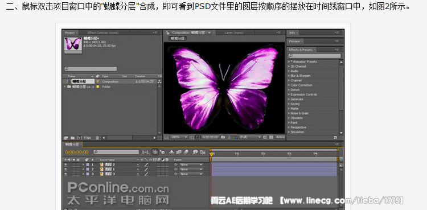The height and width of the screenshot is (210, 427).
Task: Hide layer 2 with eye icon
Action: coord(66,169)
